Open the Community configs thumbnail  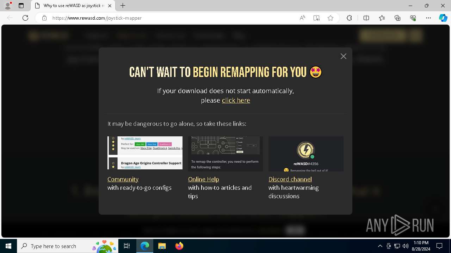tap(145, 153)
